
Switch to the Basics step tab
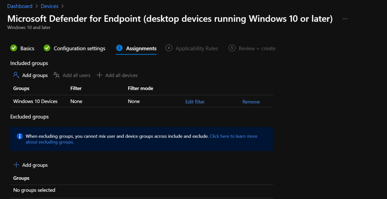click(x=27, y=48)
